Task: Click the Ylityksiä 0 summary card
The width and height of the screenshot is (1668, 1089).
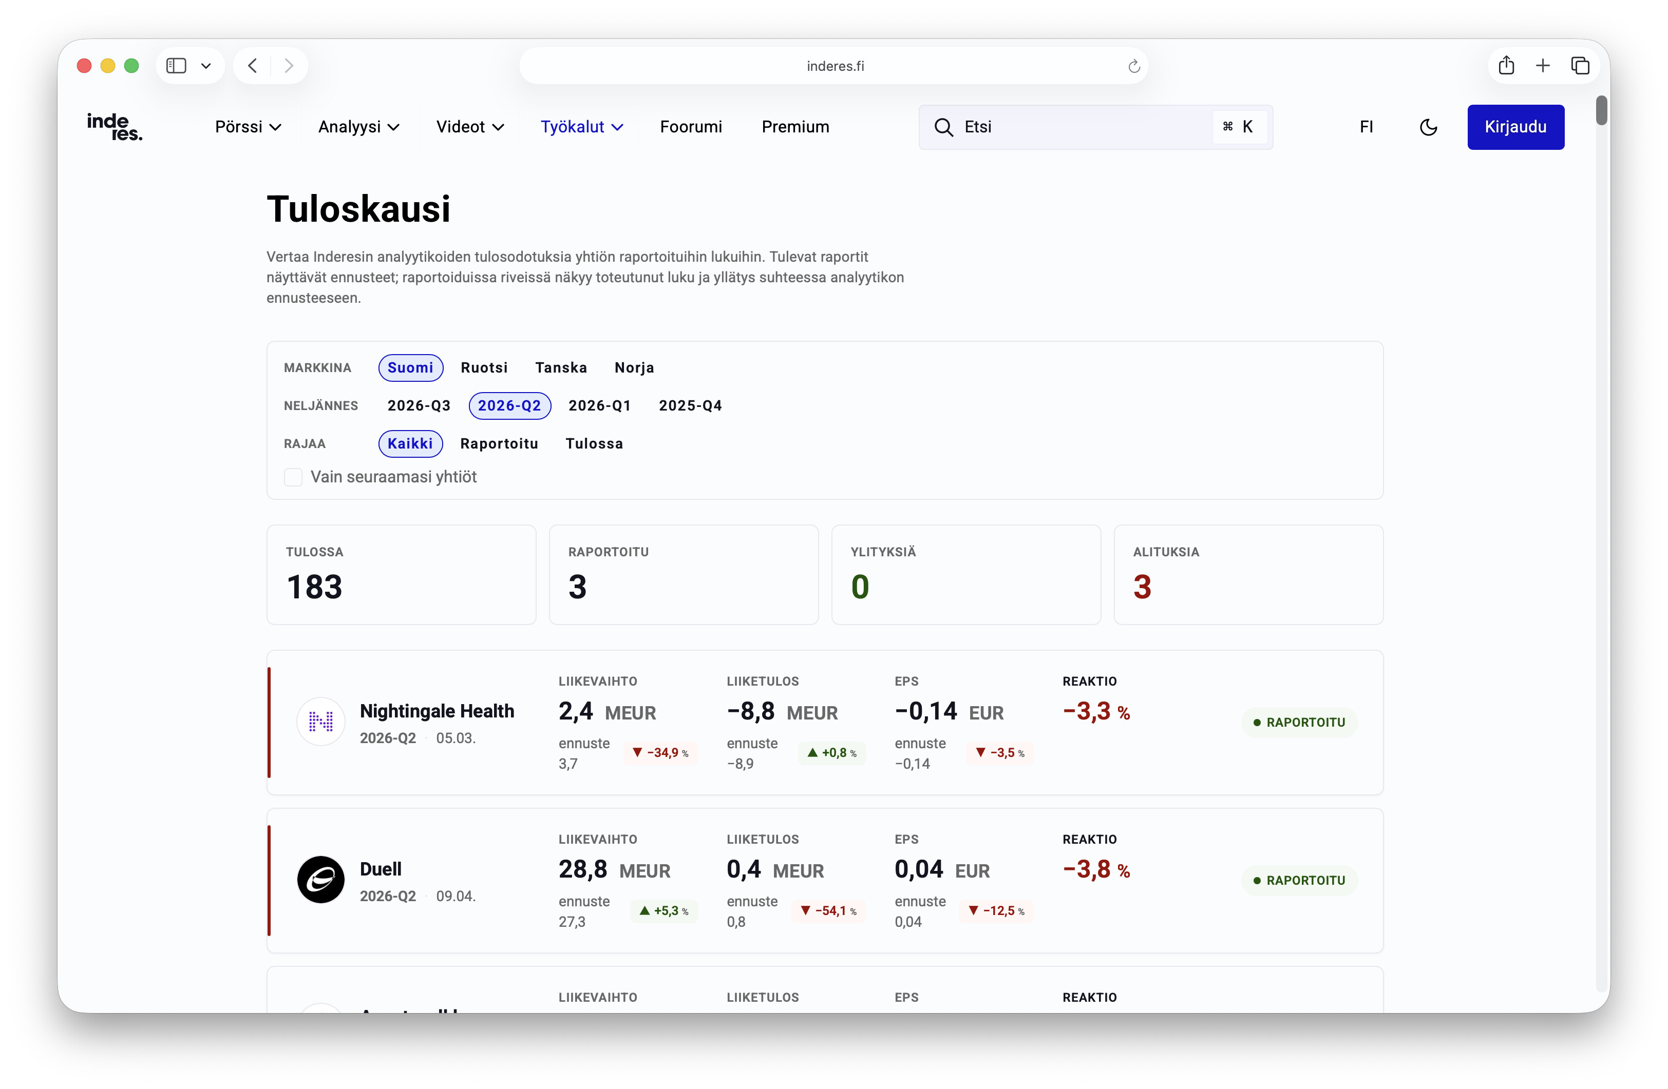Action: pyautogui.click(x=966, y=574)
